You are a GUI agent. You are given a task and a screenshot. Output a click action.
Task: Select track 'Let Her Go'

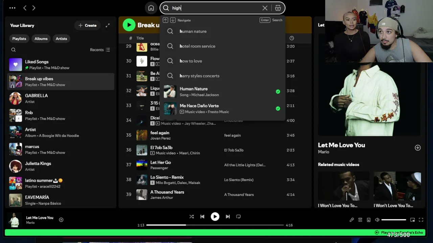[x=161, y=162]
